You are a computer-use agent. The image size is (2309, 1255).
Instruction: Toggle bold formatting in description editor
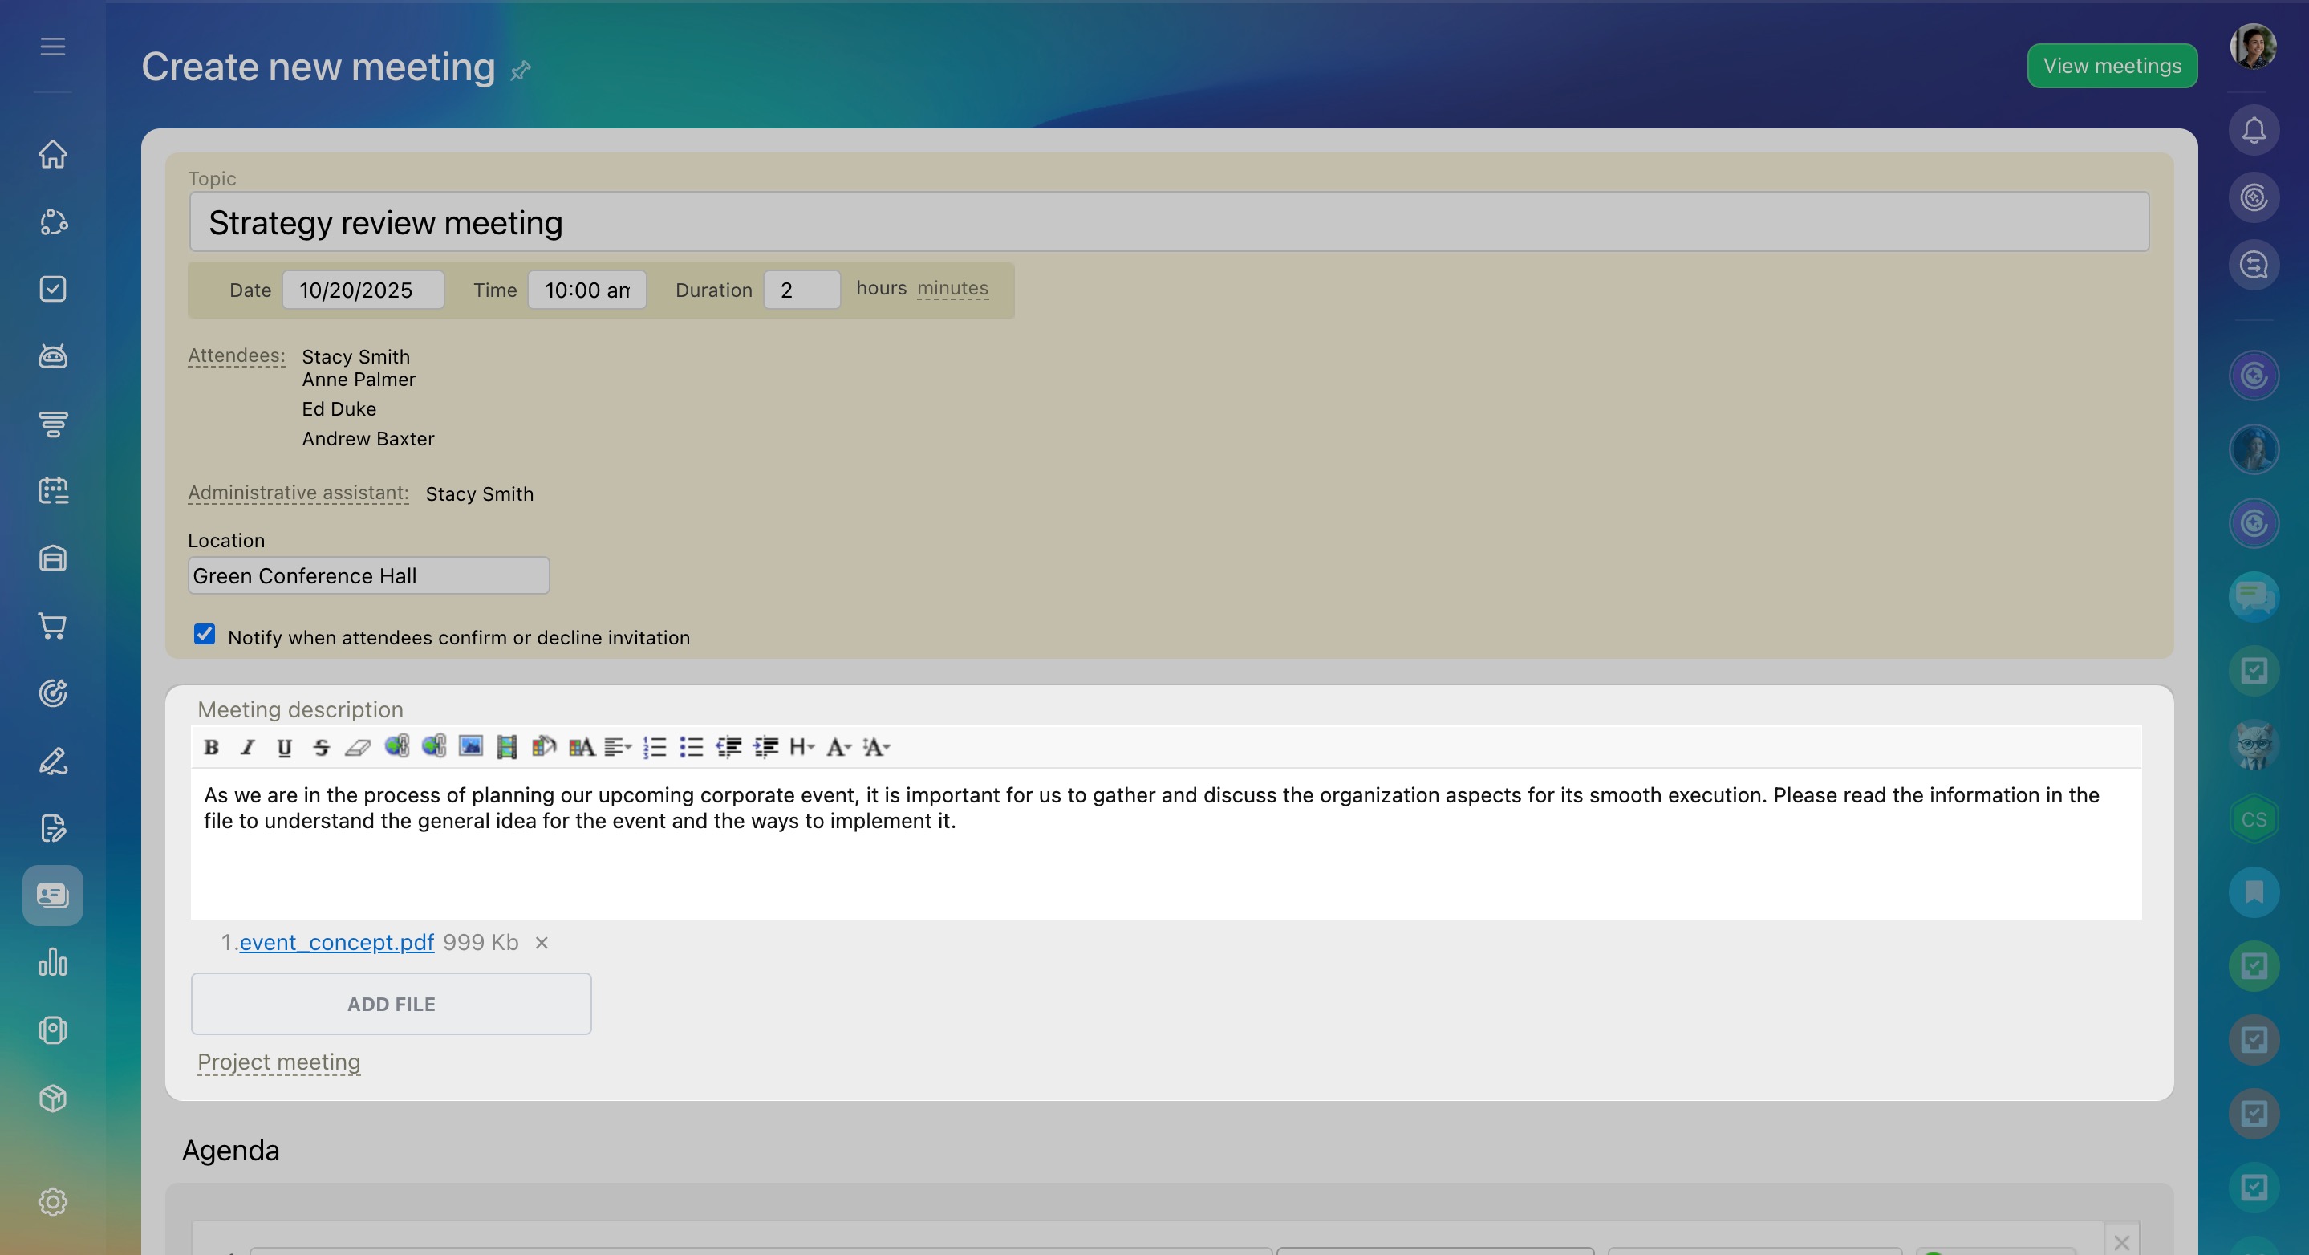[212, 747]
